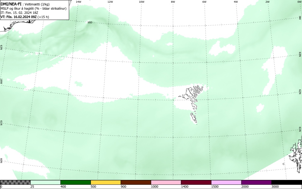The image size is (302, 189).
Task: Click the 61N label on right edge
Action: pyautogui.click(x=300, y=129)
